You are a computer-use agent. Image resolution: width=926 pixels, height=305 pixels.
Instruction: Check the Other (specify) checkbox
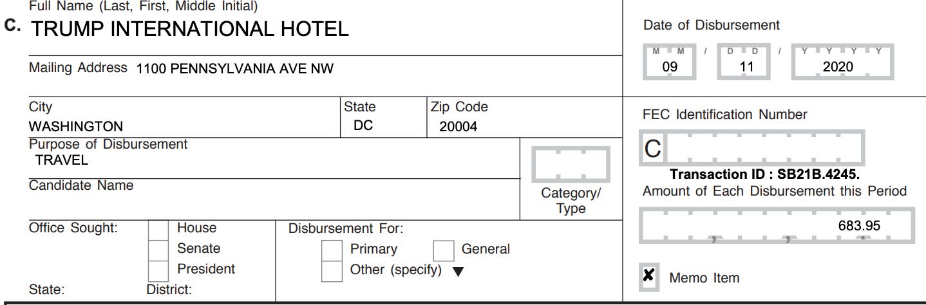pyautogui.click(x=332, y=271)
